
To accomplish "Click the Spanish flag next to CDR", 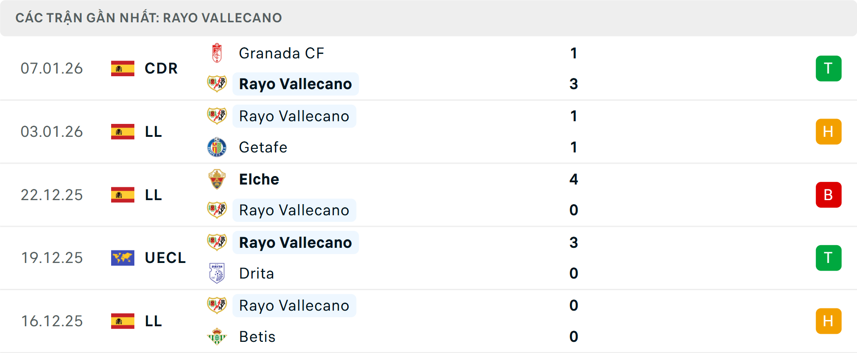I will coord(123,68).
